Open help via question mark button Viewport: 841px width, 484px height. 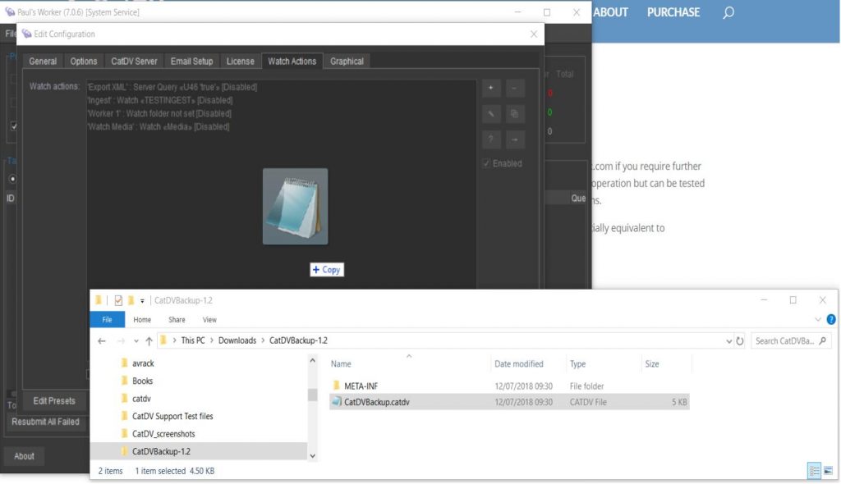[491, 139]
